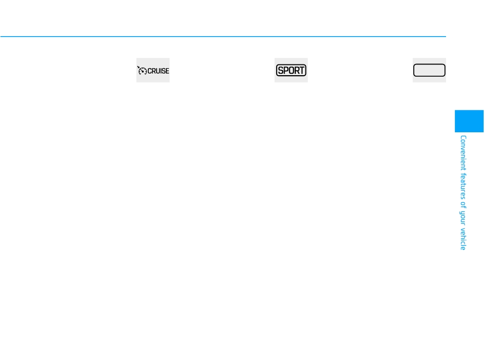Click the word 'Convenient' in the side label
Viewport: 488px width, 350px height.
tap(463, 153)
